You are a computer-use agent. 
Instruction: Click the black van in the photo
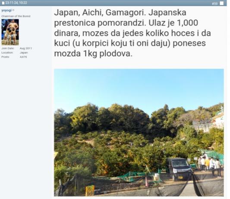[179, 169]
